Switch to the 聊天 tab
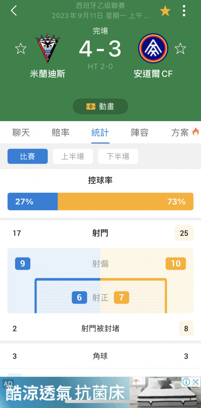 (21, 133)
